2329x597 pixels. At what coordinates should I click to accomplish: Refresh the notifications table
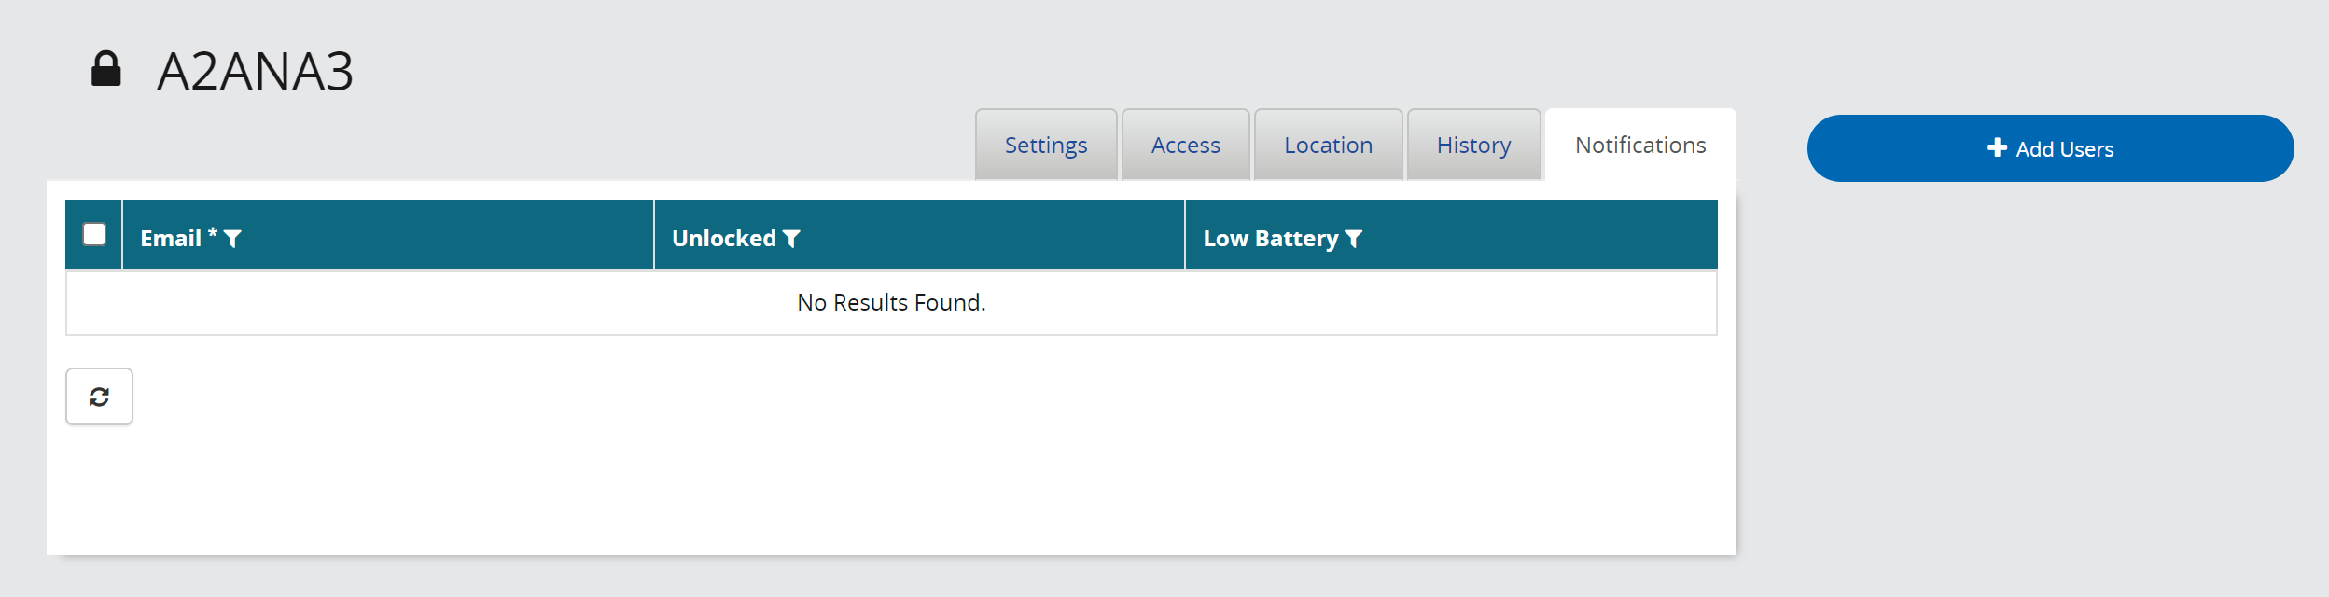point(99,396)
